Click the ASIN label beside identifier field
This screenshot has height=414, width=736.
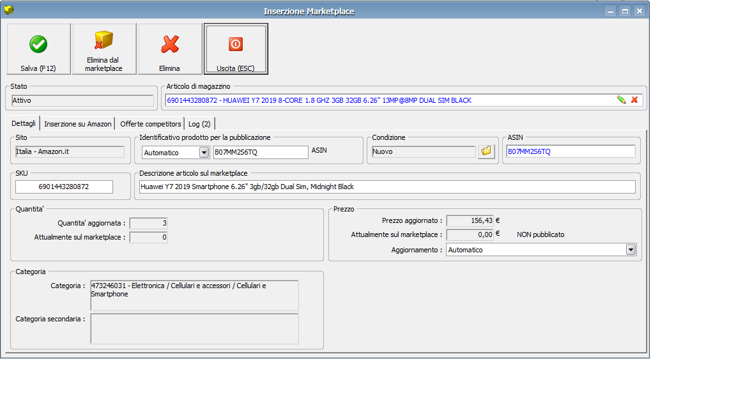point(319,151)
